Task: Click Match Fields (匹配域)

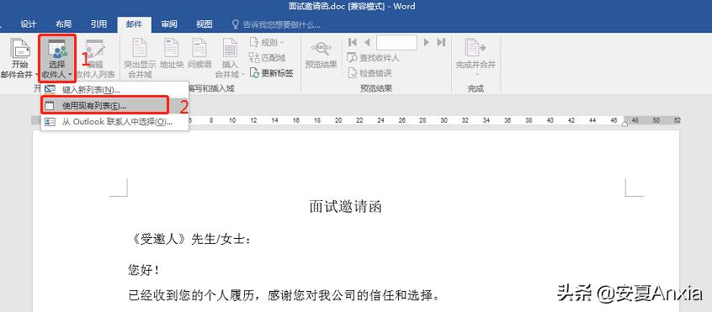Action: (x=268, y=57)
